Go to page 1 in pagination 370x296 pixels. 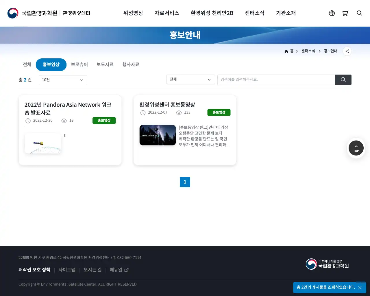[185, 182]
